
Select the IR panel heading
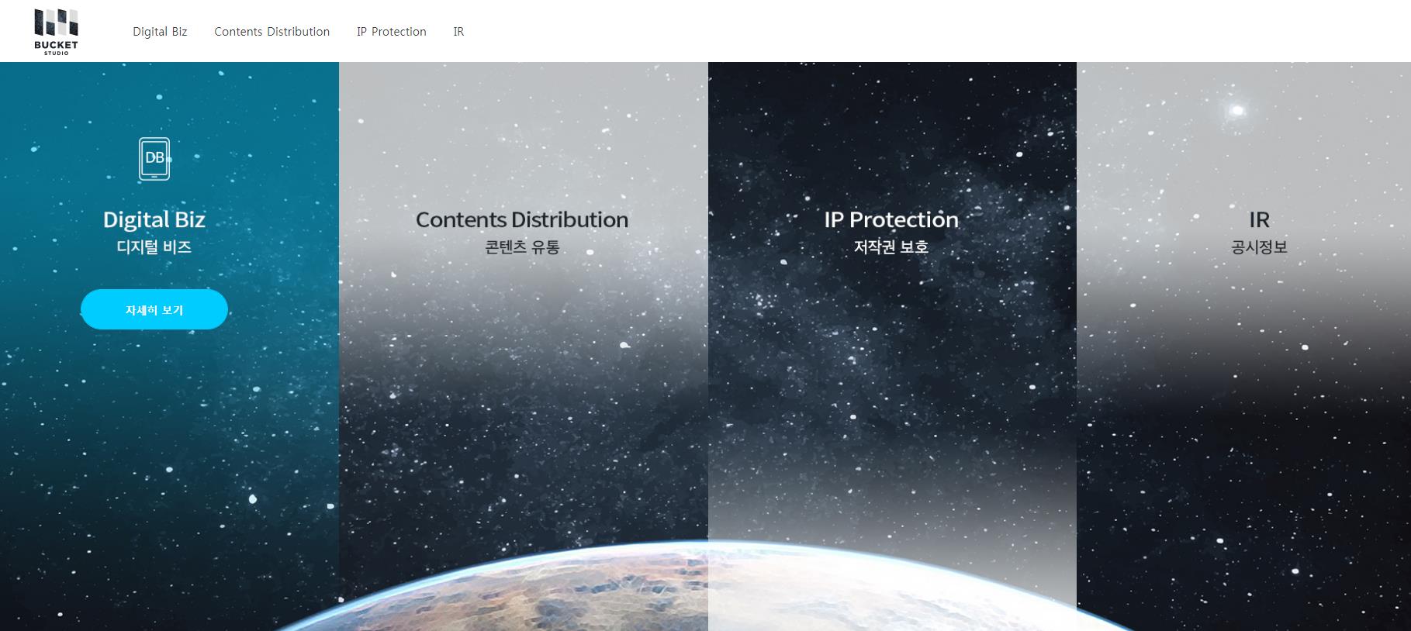(1259, 219)
